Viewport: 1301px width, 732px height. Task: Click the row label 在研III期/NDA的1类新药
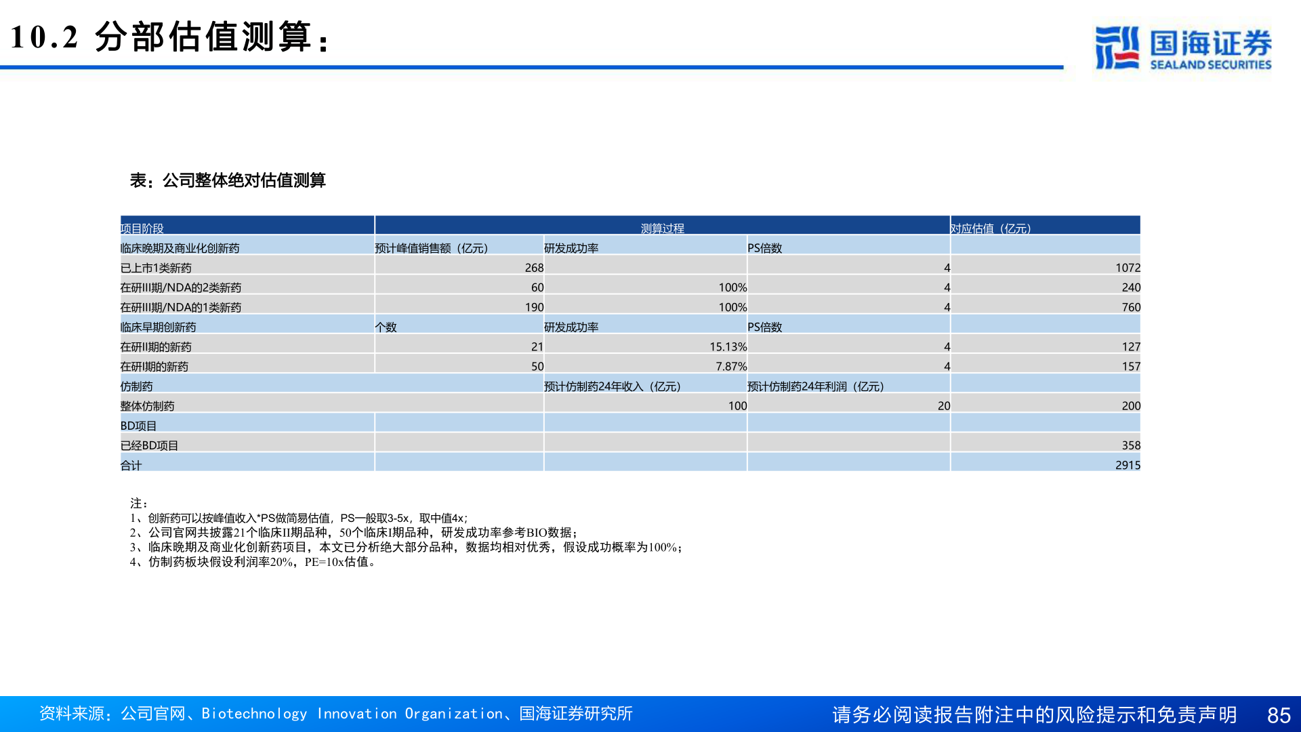pyautogui.click(x=180, y=307)
